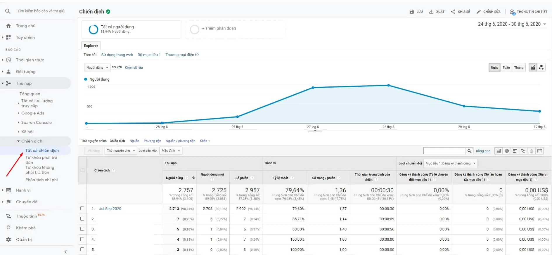Select the Tuần time granularity tab
This screenshot has height=255, width=552.
506,67
